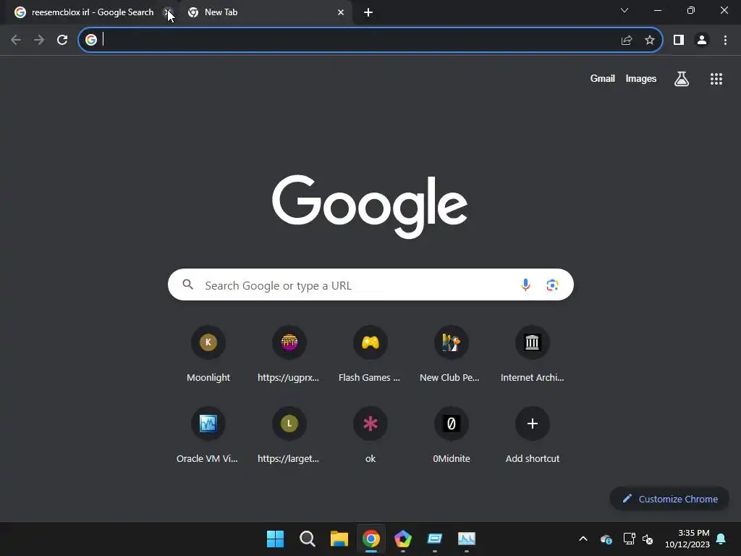The height and width of the screenshot is (556, 741).
Task: Expand the tab search chevron
Action: click(x=624, y=10)
